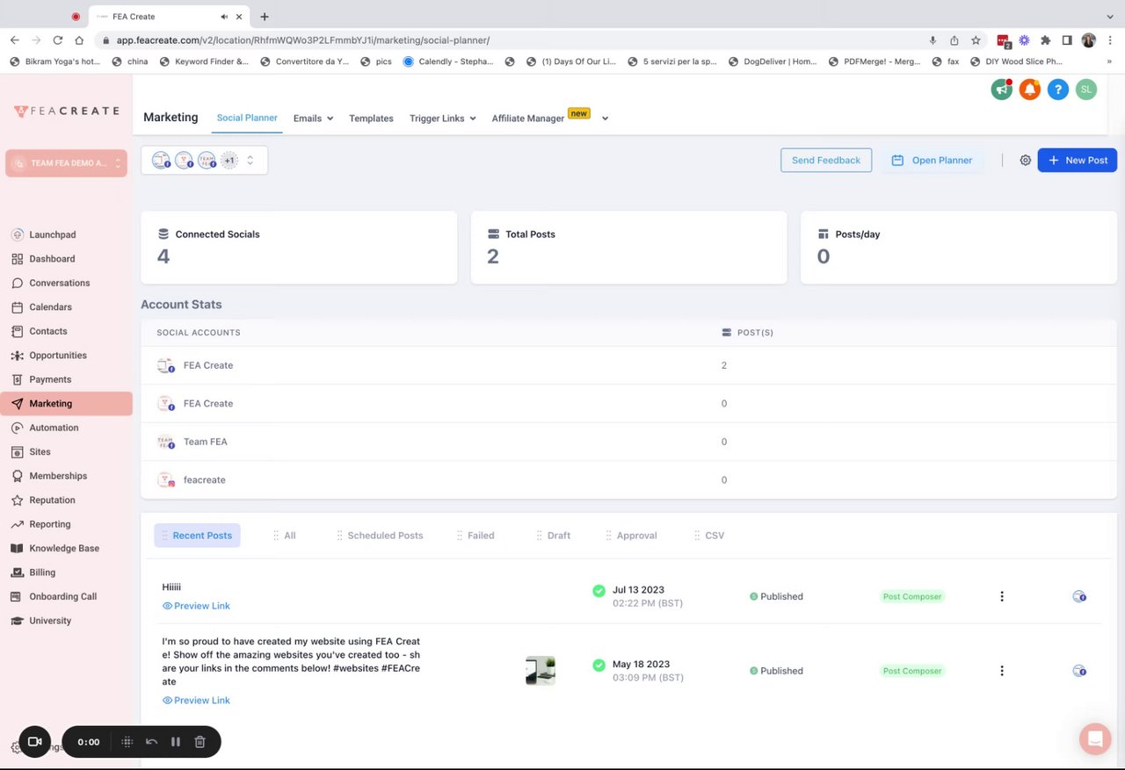Click the recorder camera icon

click(35, 742)
